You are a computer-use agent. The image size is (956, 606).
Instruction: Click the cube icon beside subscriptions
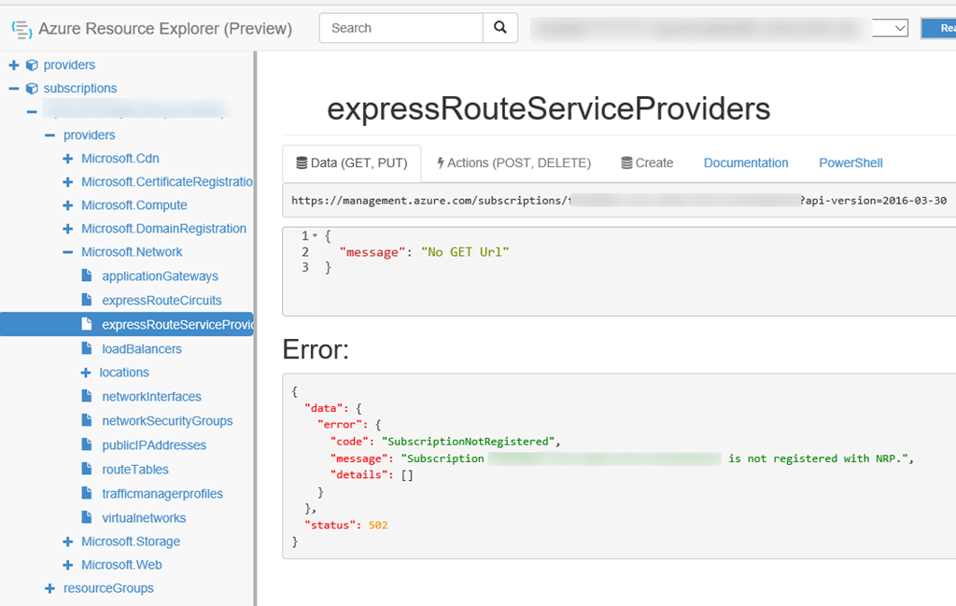[32, 89]
